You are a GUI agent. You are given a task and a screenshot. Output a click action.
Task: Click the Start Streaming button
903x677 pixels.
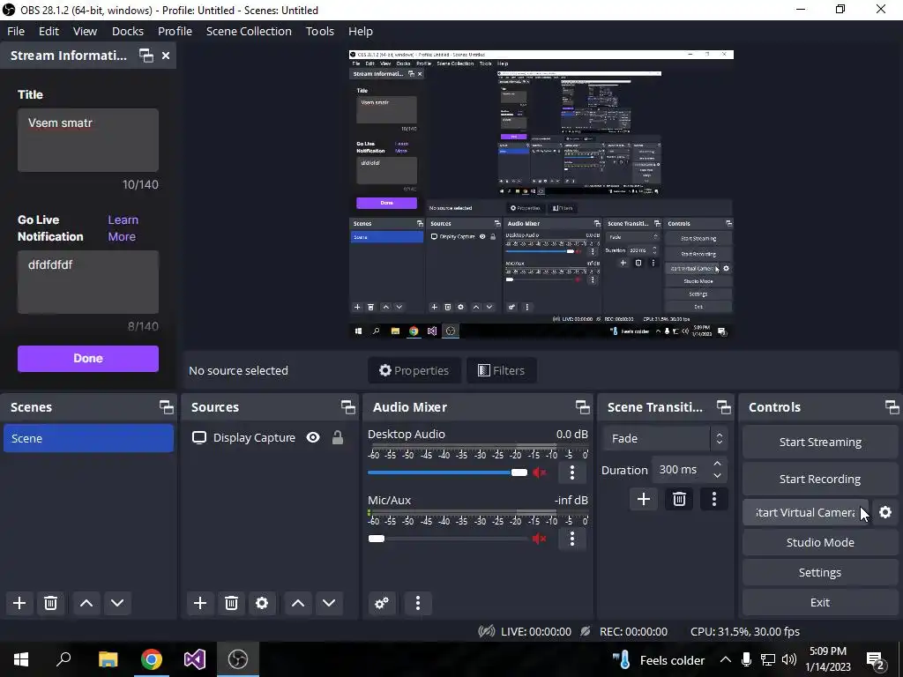point(820,443)
